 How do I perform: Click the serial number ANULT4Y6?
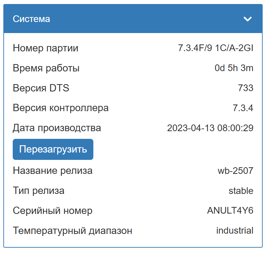230,211
